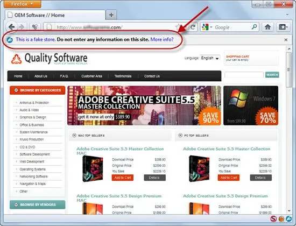Viewport: 296px width, 226px height.
Task: Click the blue shield status bar icon
Action: (289, 218)
